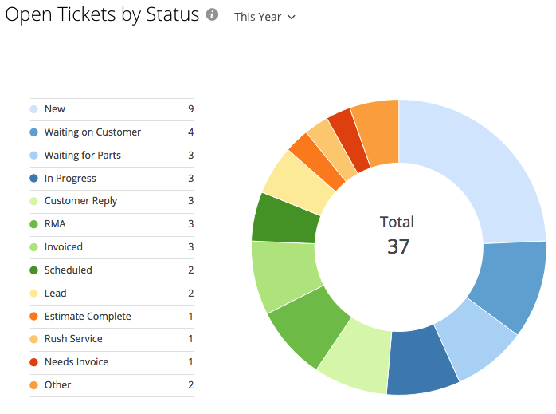
Task: Click the count 9 in the New row
Action: (190, 109)
